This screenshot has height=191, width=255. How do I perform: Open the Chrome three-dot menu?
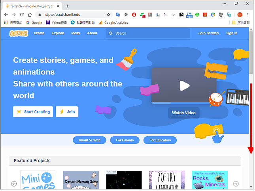coord(248,15)
